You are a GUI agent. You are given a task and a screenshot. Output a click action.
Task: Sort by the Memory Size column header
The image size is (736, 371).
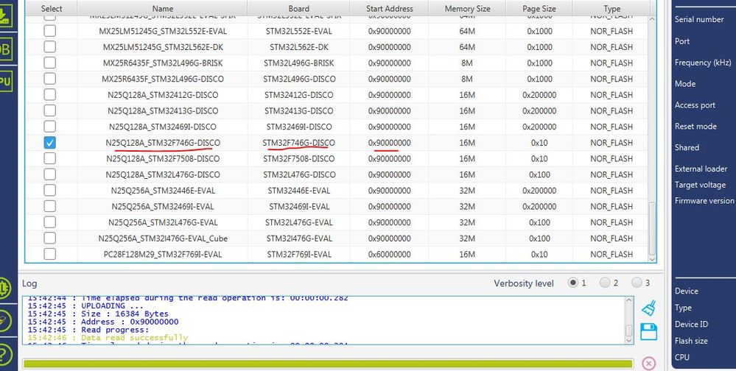467,8
